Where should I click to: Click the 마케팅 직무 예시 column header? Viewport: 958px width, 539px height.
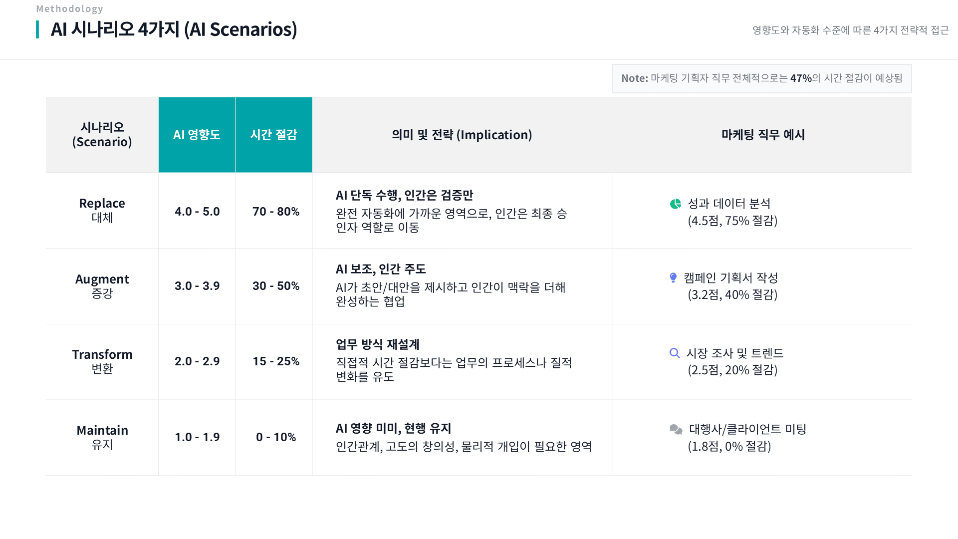tap(762, 135)
